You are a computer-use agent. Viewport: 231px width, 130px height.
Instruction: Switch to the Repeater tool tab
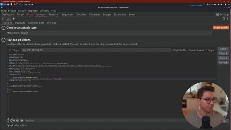tap(53, 14)
